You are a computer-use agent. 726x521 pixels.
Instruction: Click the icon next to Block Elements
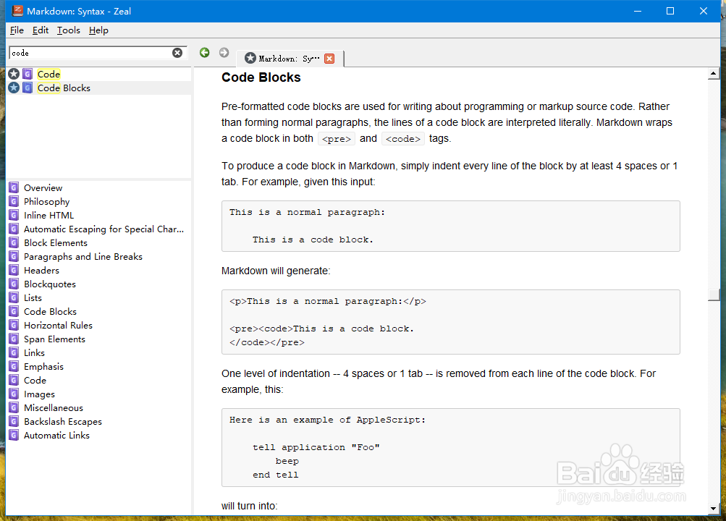point(14,243)
